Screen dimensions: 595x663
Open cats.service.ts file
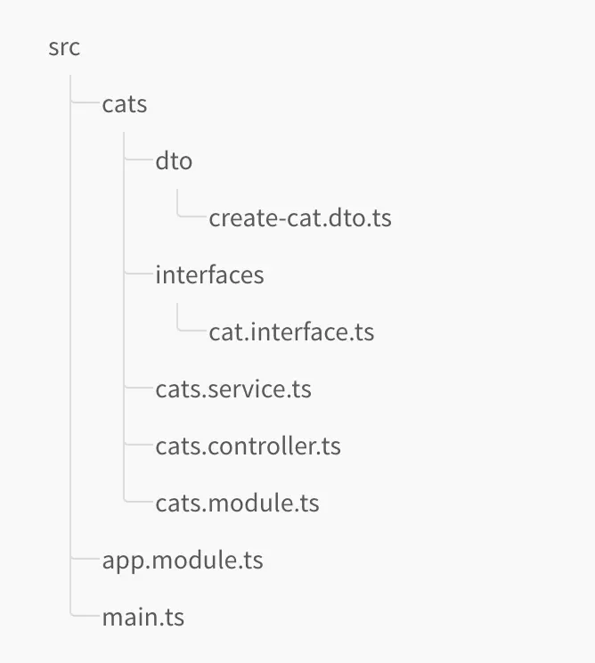click(233, 389)
